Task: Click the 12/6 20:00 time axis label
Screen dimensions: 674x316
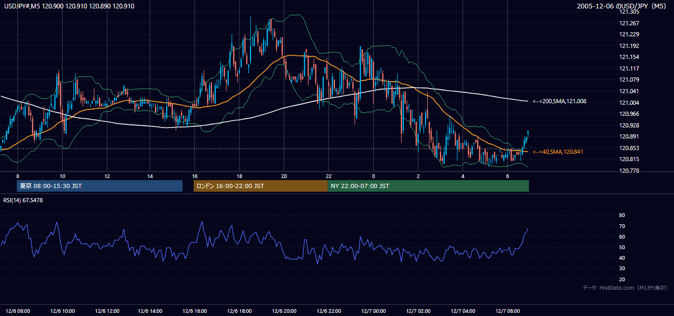Action: [x=284, y=311]
